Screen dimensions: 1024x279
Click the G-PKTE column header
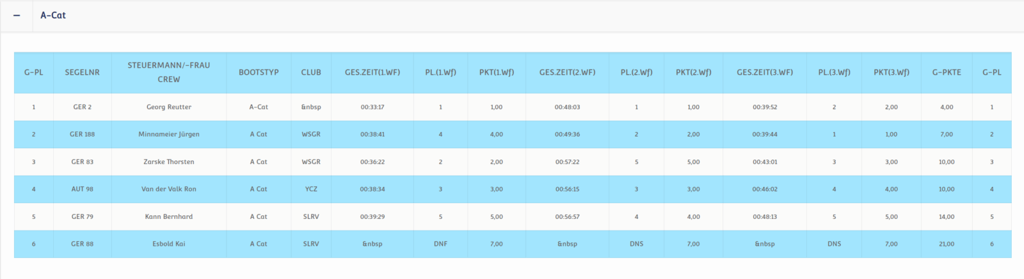[x=947, y=72]
